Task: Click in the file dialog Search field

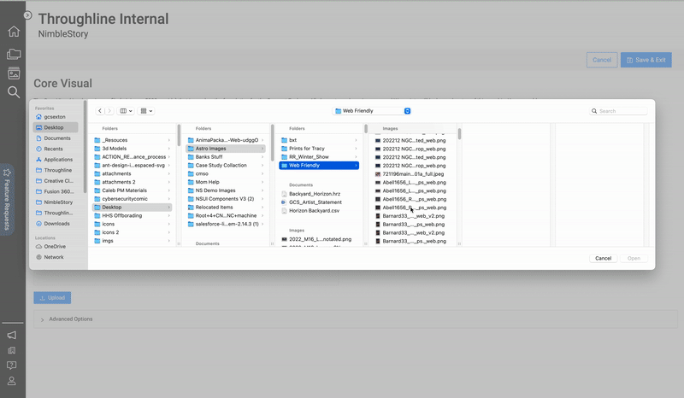Action: click(x=620, y=111)
